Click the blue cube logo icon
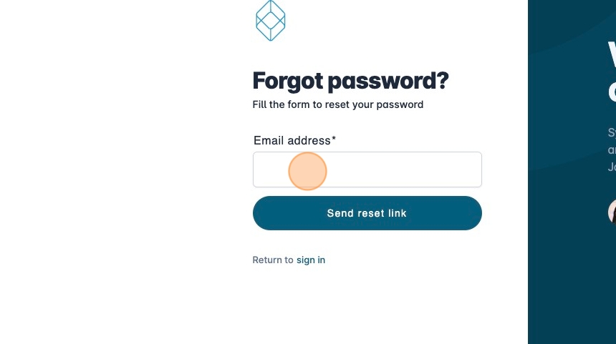 271,20
